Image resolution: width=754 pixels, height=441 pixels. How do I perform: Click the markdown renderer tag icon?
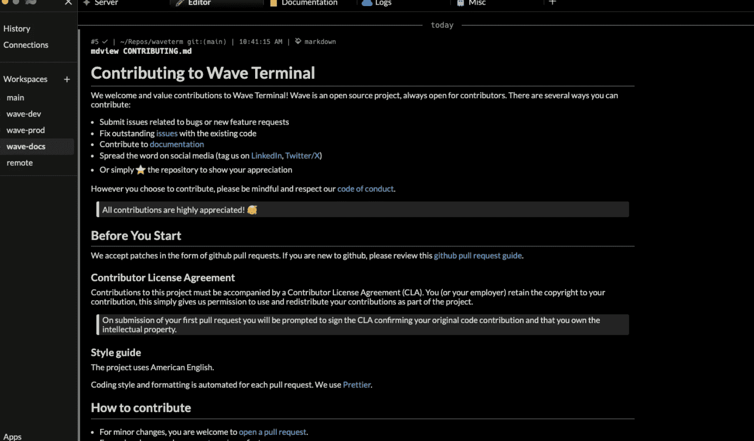pos(298,42)
